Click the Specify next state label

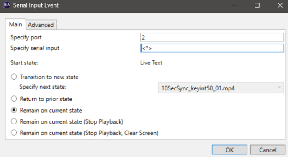pos(43,87)
